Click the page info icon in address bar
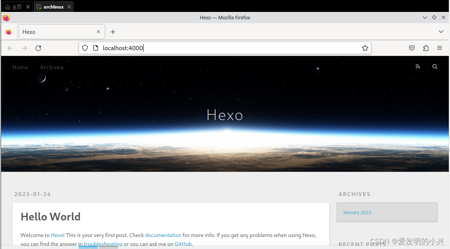Viewport: 450px width, 249px height. click(96, 48)
